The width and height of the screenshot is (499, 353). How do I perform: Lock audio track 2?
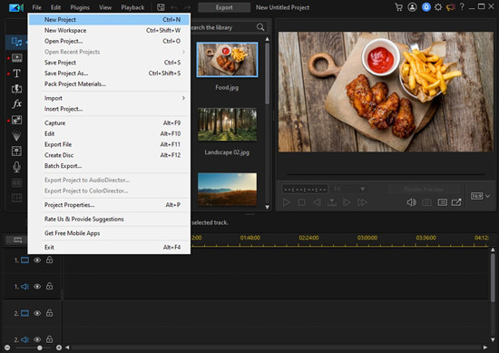[x=49, y=339]
